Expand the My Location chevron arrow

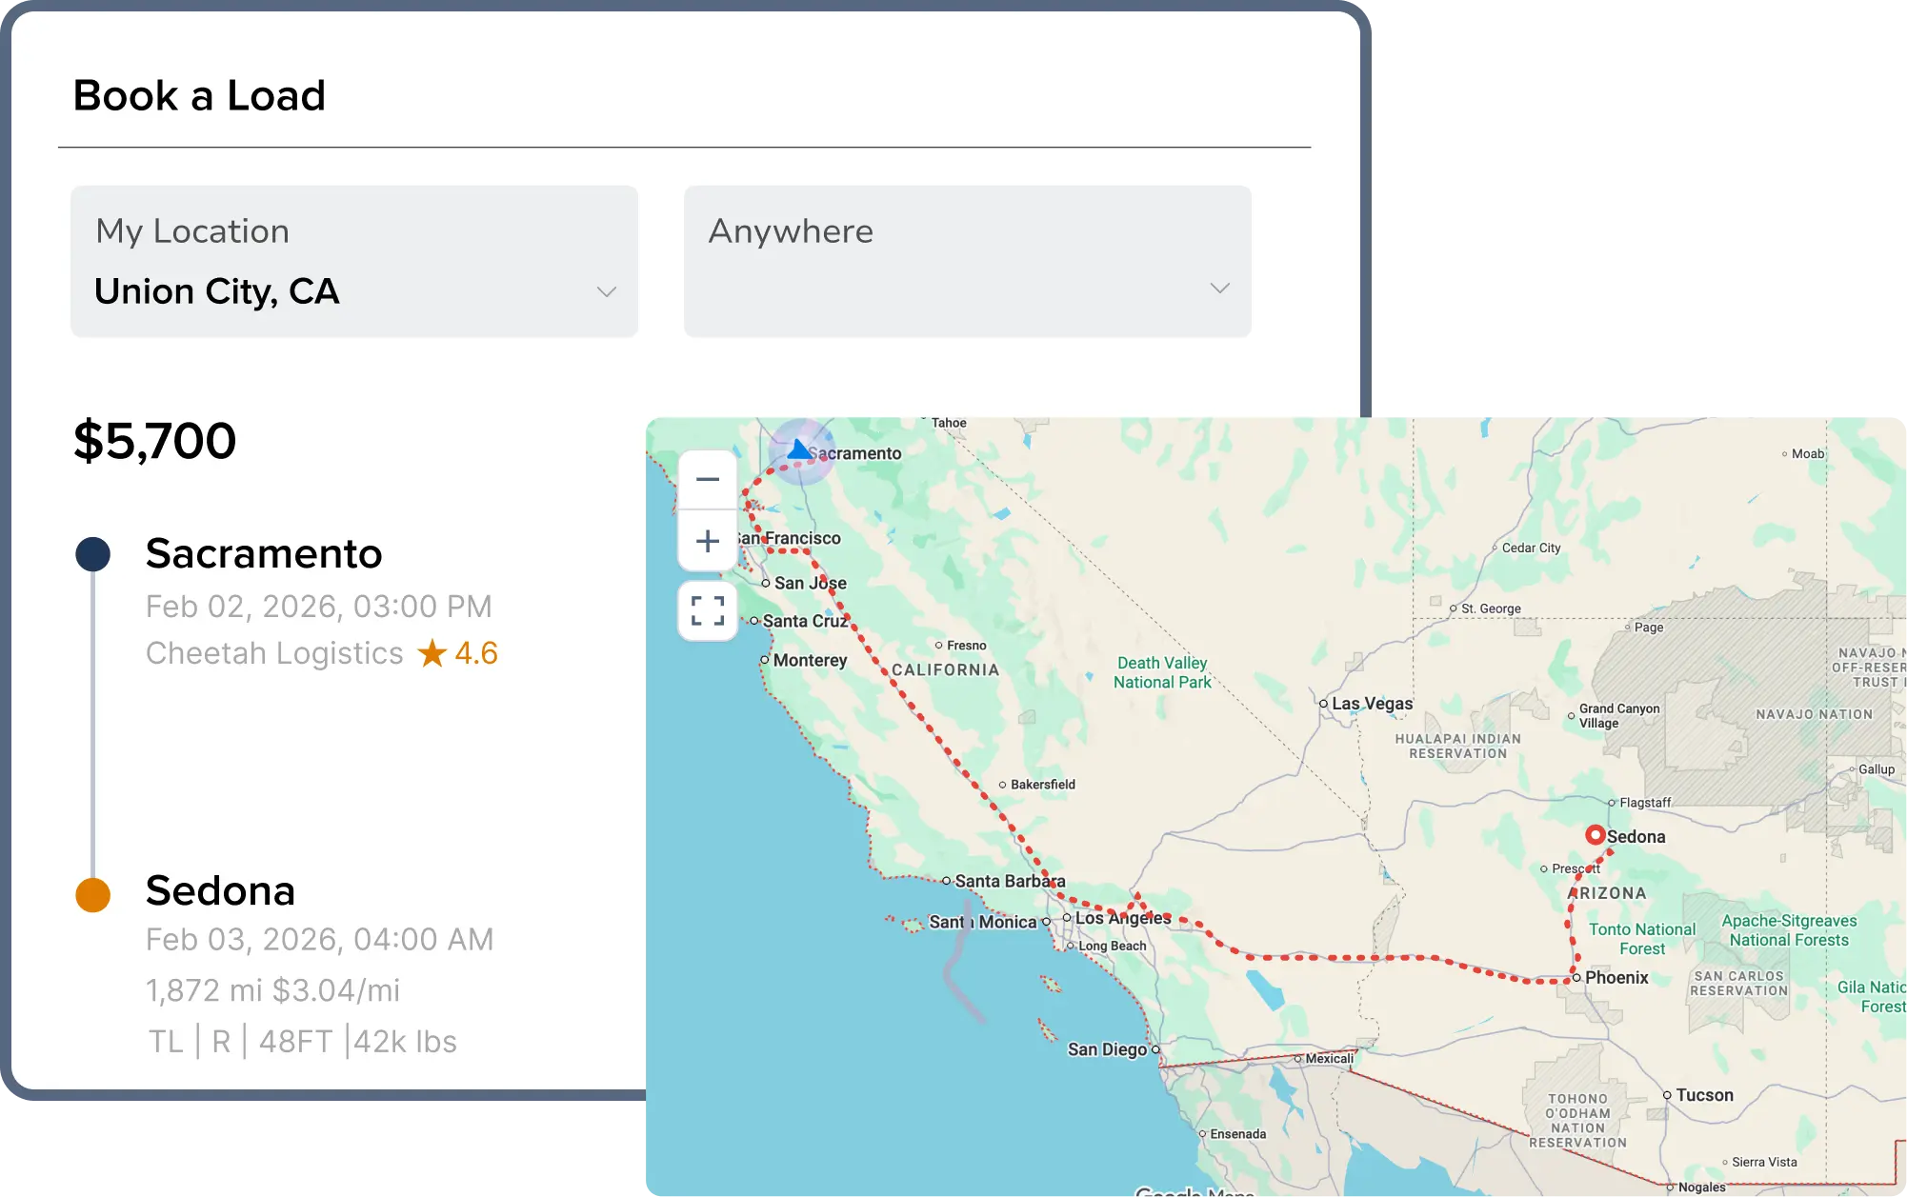click(607, 291)
